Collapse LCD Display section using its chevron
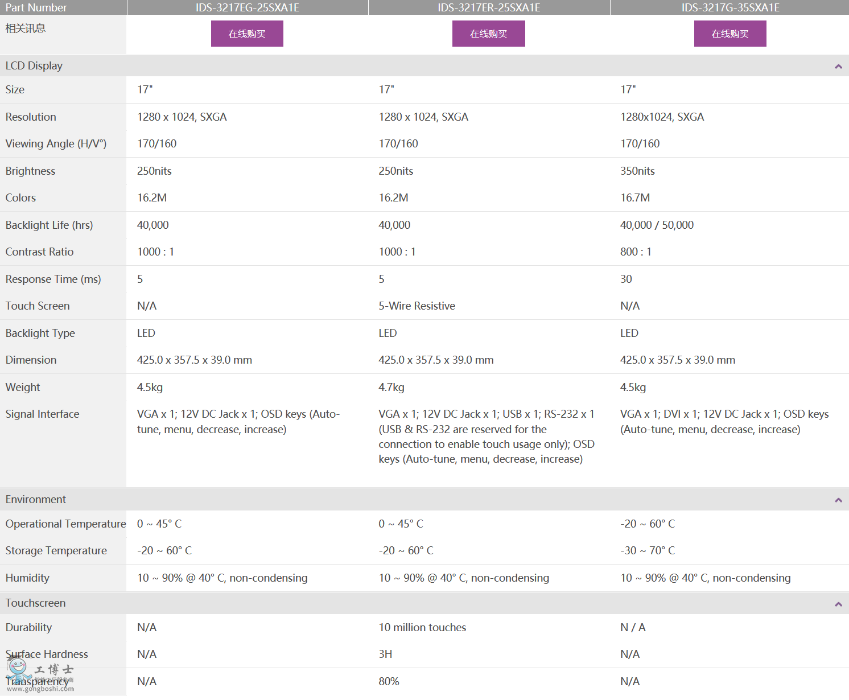 838,67
